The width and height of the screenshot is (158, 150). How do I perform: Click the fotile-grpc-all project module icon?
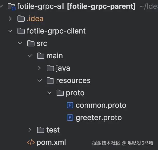point(12,7)
